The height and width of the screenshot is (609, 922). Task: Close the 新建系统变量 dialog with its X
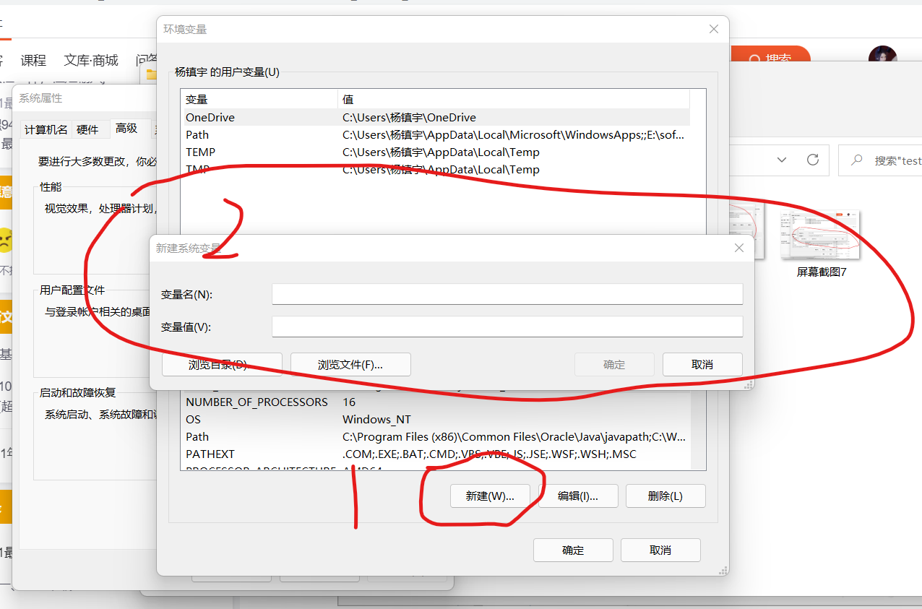(739, 248)
